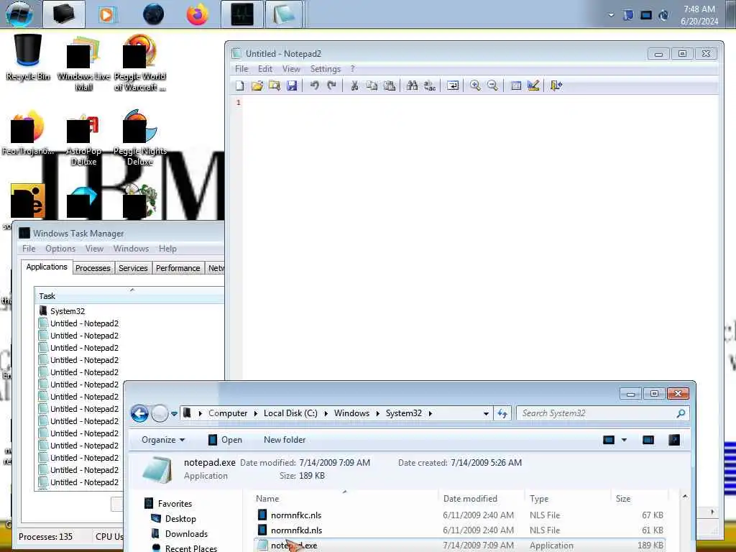Expand the view options dropdown arrow

(624, 440)
